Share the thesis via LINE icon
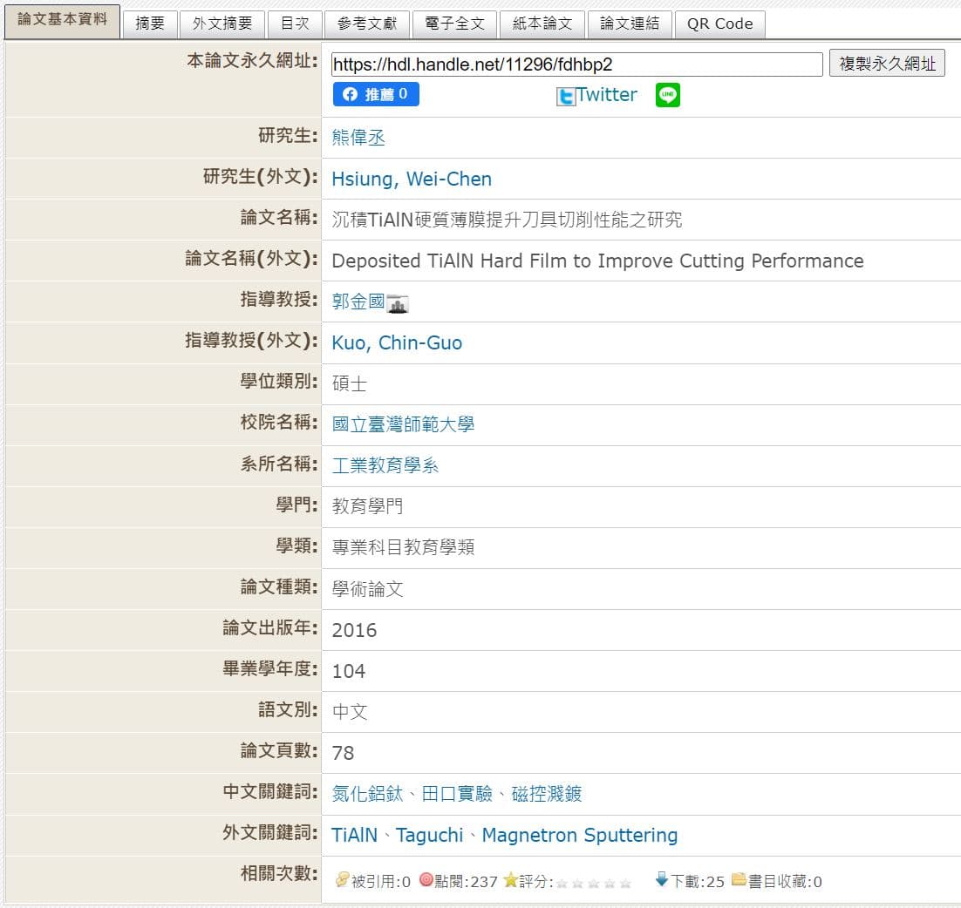This screenshot has width=961, height=908. (x=667, y=95)
